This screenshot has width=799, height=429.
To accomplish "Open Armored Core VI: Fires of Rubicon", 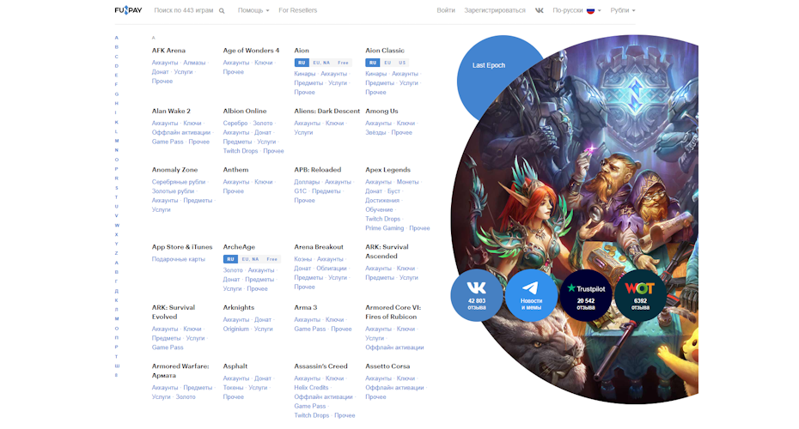I will (x=393, y=312).
